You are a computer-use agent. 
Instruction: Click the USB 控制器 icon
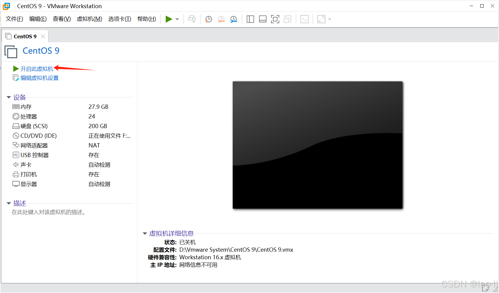16,155
